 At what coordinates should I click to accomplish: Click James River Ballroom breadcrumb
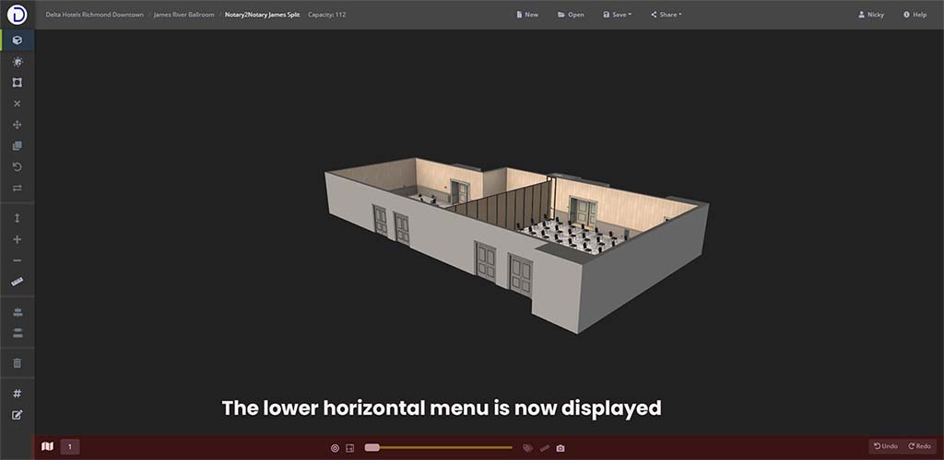click(x=183, y=15)
